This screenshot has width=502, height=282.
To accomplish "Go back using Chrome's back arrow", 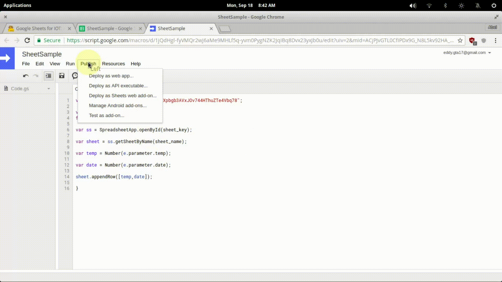I will click(7, 40).
